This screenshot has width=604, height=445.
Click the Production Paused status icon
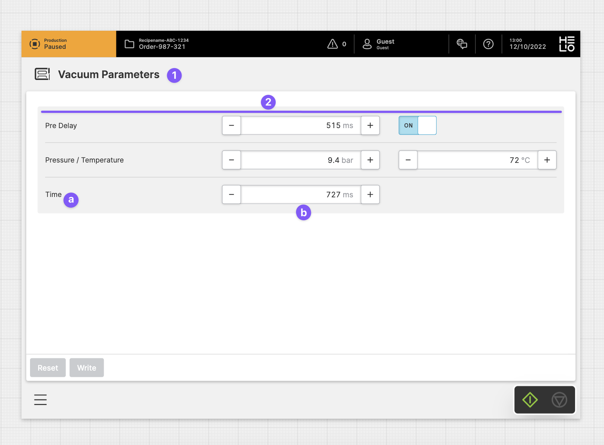tap(34, 44)
